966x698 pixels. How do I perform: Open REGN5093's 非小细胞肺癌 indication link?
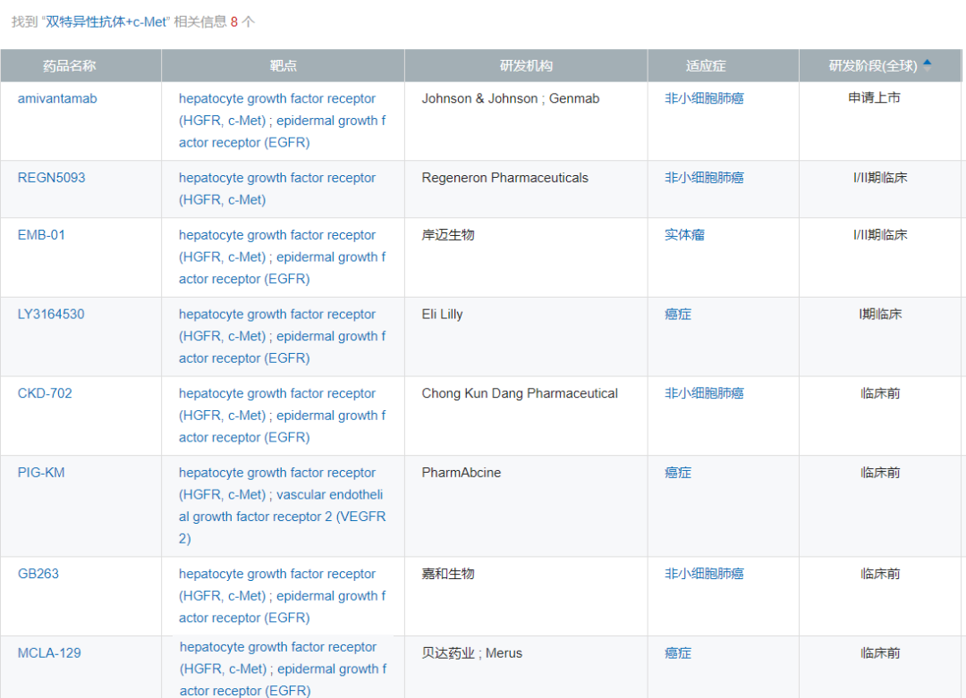704,178
